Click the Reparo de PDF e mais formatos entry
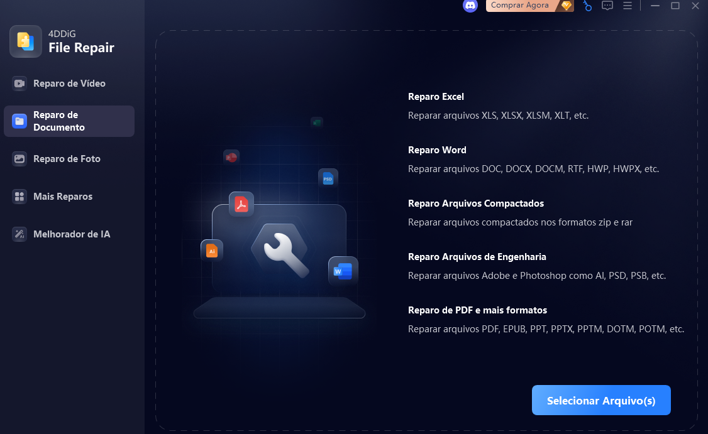708x434 pixels. [478, 310]
